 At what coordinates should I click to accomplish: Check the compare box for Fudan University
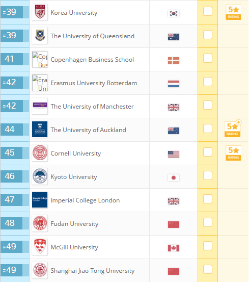coord(208,222)
